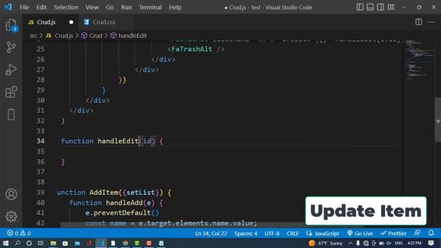This screenshot has height=248, width=441.
Task: Click the unsaved dot on Crud.js tab
Action: coord(71,22)
